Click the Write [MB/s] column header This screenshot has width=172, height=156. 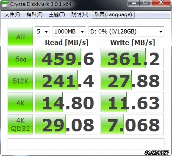(x=133, y=42)
